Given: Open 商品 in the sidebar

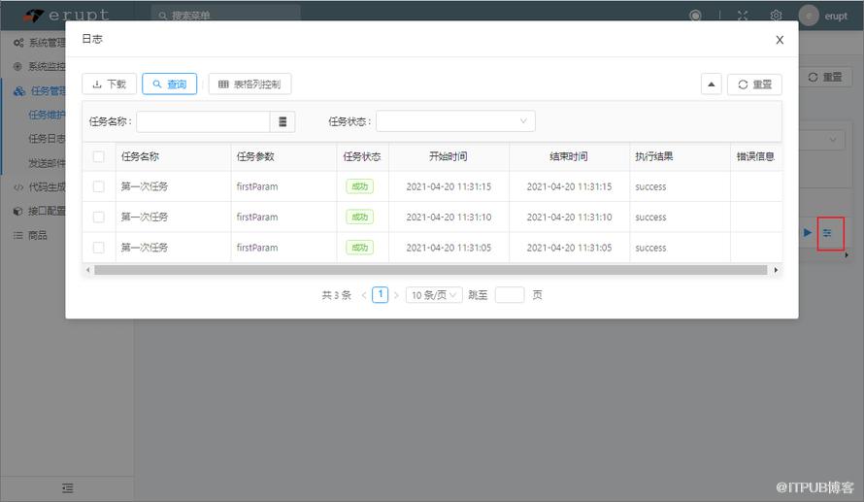Looking at the screenshot, I should tap(30, 235).
